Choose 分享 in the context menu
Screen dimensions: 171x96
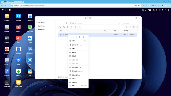pos(78,79)
